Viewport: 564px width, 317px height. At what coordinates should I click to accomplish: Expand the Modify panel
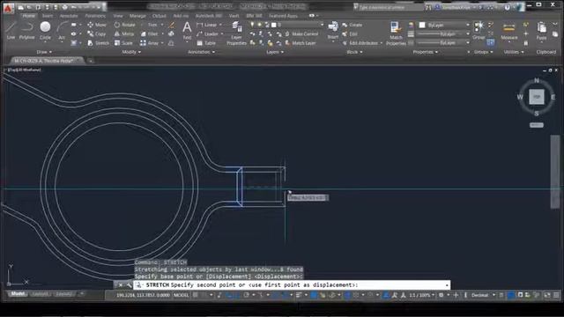point(131,52)
